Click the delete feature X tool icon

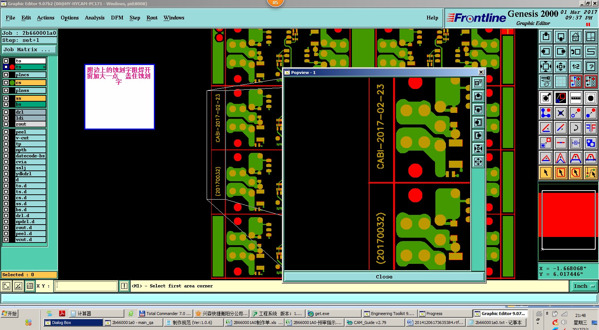point(561,113)
